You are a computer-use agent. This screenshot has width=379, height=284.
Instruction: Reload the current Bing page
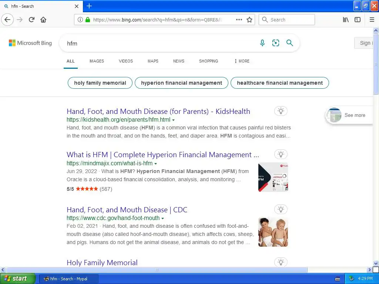pyautogui.click(x=31, y=20)
